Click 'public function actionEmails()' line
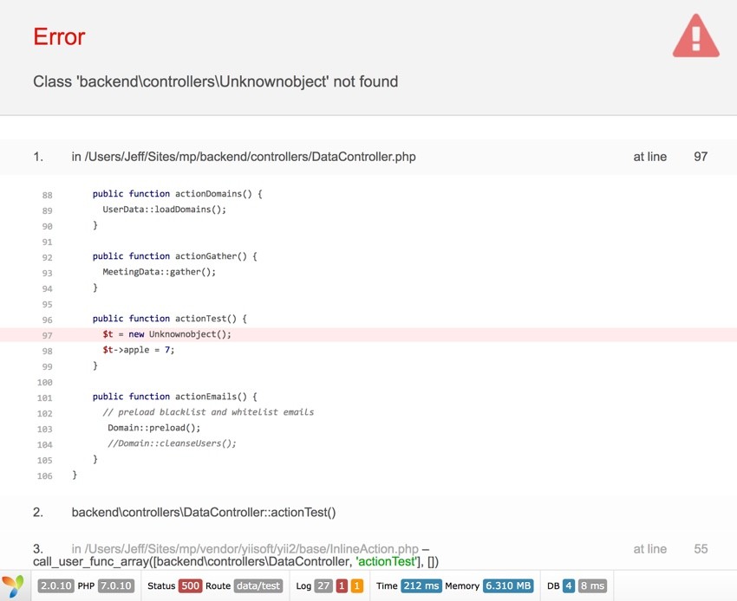 pos(175,397)
